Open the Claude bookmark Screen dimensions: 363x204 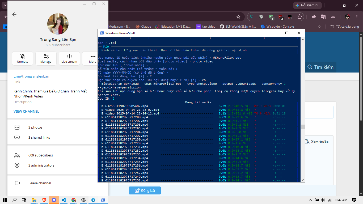coord(143,27)
